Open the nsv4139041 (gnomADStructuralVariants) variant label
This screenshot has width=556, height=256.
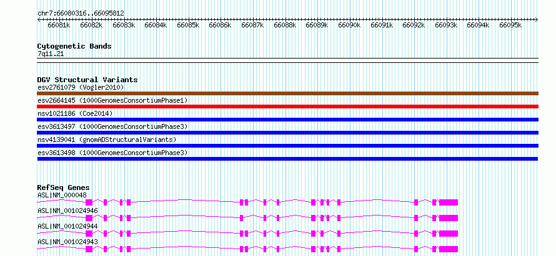(107, 140)
